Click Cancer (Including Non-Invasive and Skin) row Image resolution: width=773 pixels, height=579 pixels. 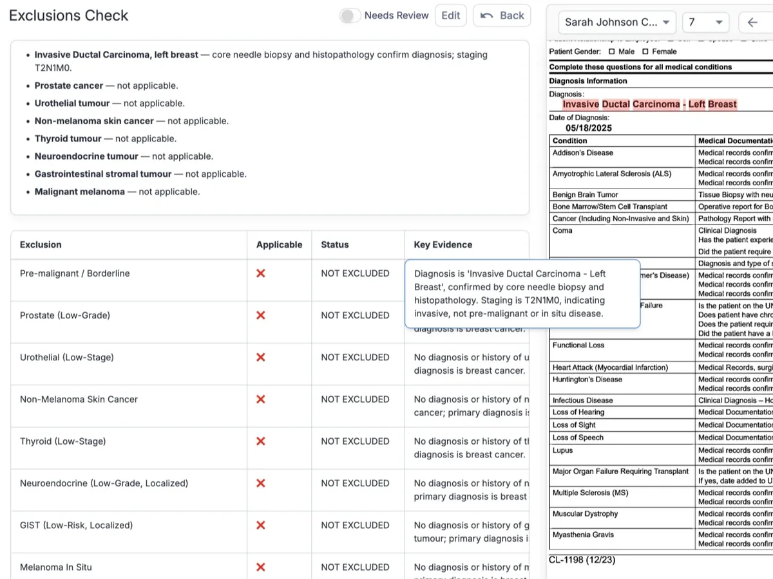621,219
